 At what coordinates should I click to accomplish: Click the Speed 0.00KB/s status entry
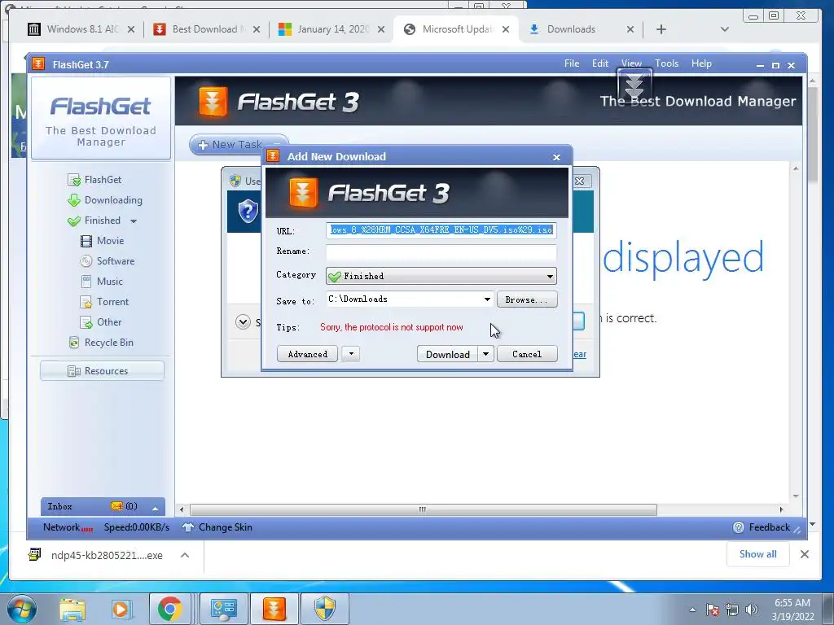(x=137, y=527)
